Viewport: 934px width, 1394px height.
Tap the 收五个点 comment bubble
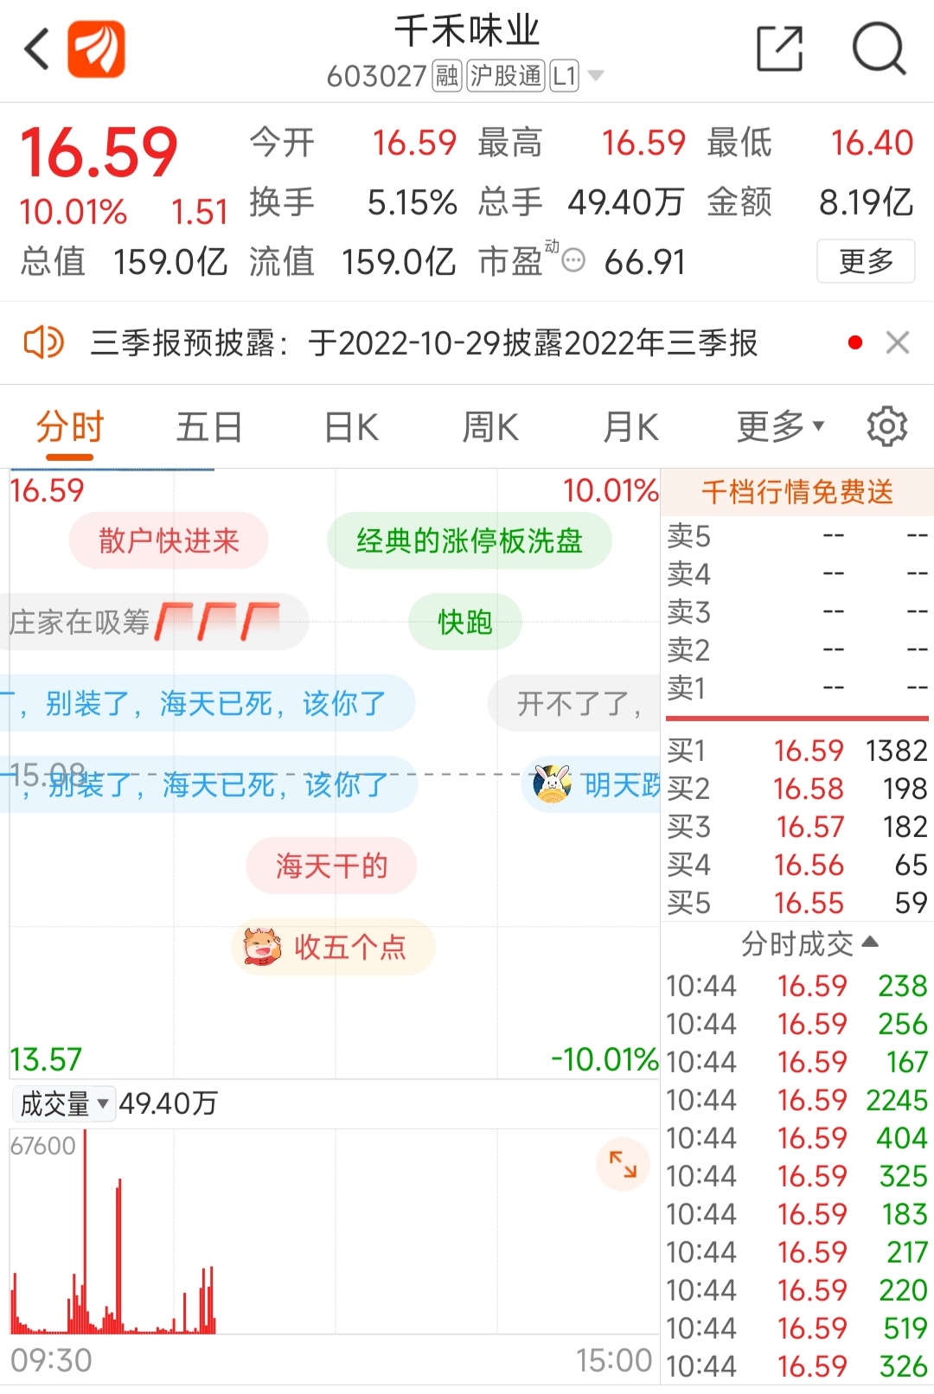[x=333, y=947]
